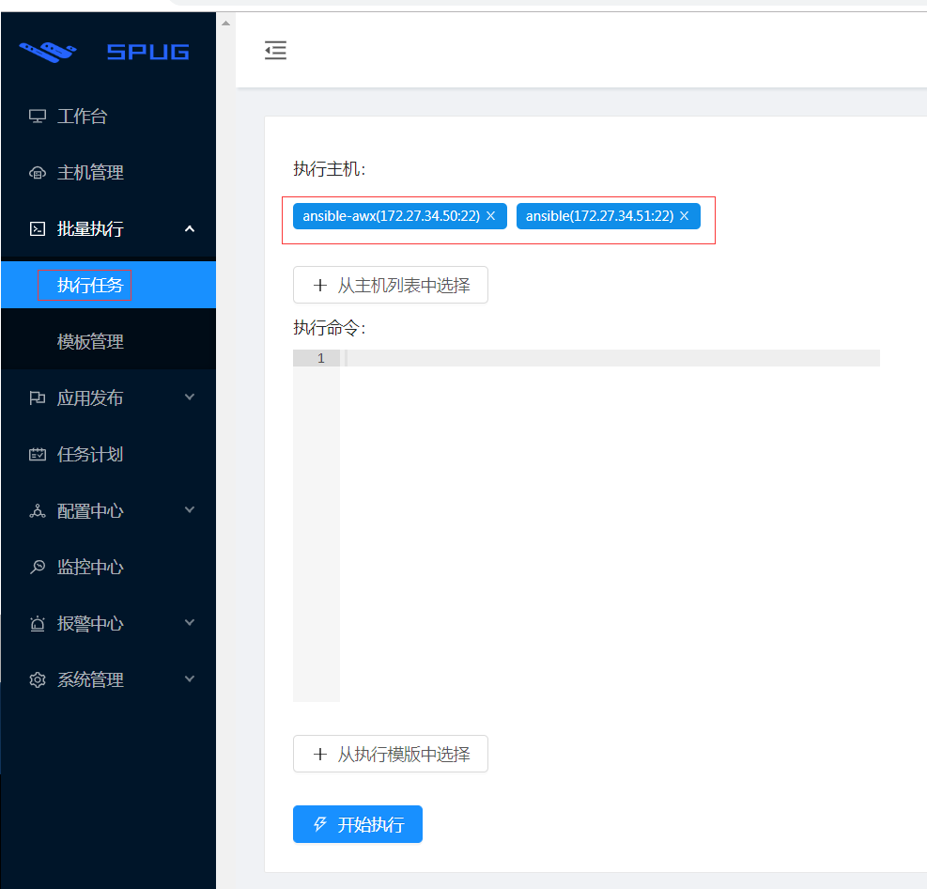Remove the ansible-awx host tag
The image size is (927, 889).
(490, 216)
